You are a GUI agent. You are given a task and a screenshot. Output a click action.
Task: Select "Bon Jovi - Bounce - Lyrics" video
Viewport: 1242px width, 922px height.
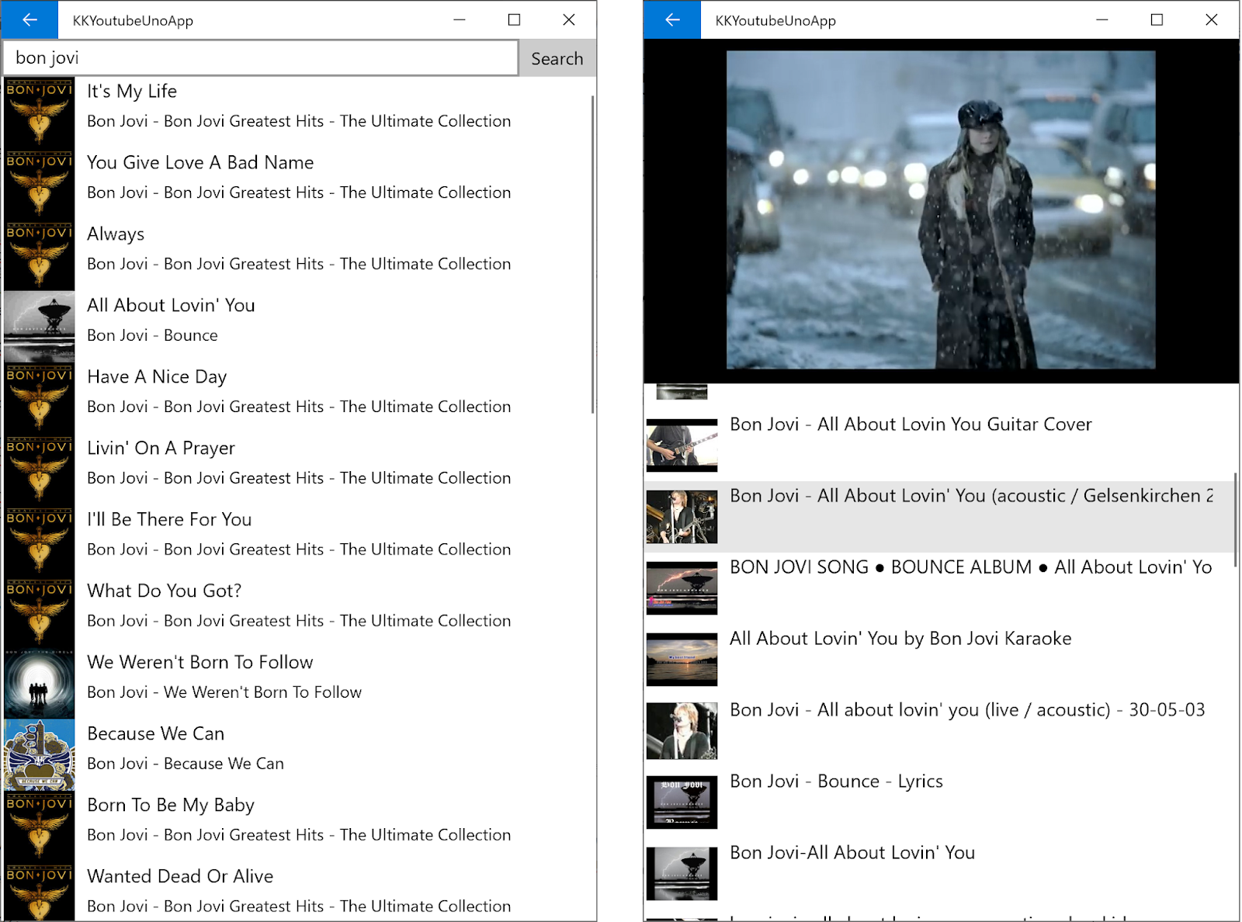836,782
